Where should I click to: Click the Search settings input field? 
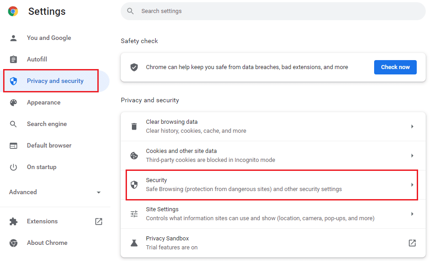[273, 11]
